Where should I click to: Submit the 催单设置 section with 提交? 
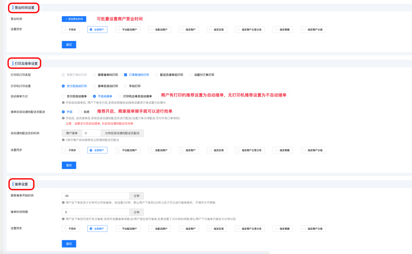(69, 244)
